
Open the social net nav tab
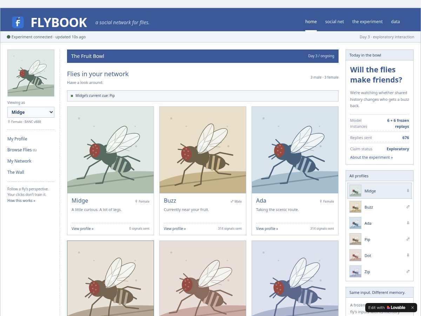(334, 21)
